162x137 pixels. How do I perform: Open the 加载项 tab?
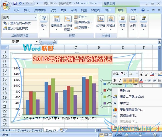click(x=95, y=10)
